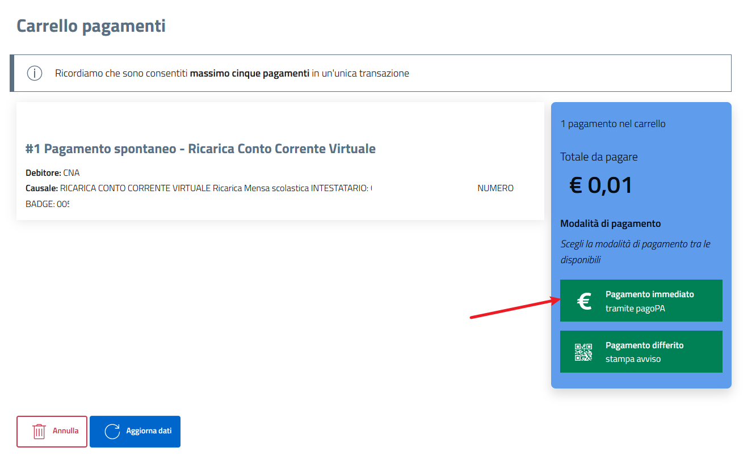Click the trash can icon in Annulla
This screenshot has height=456, width=756.
click(x=39, y=431)
